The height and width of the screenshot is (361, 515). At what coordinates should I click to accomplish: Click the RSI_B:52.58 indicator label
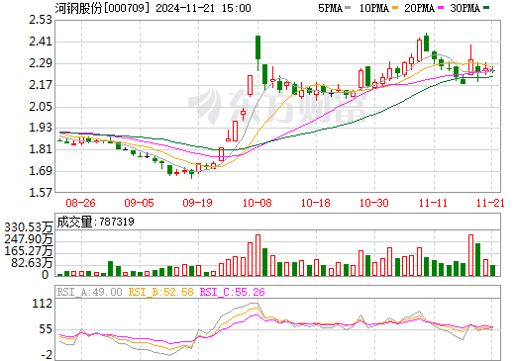160,292
